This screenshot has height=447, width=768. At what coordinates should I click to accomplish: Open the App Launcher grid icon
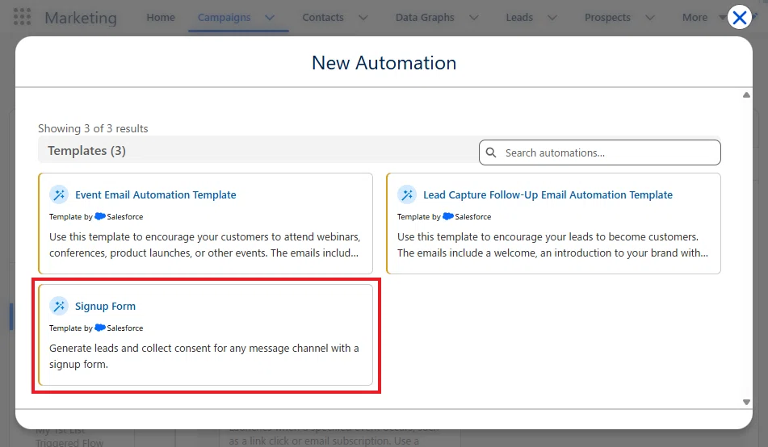22,17
